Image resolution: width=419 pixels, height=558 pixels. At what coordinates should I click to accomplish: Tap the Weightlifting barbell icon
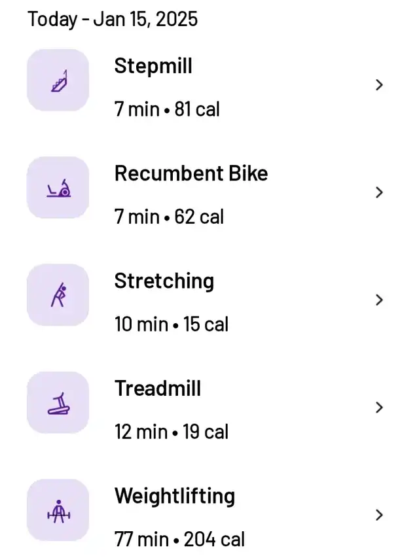tap(58, 510)
